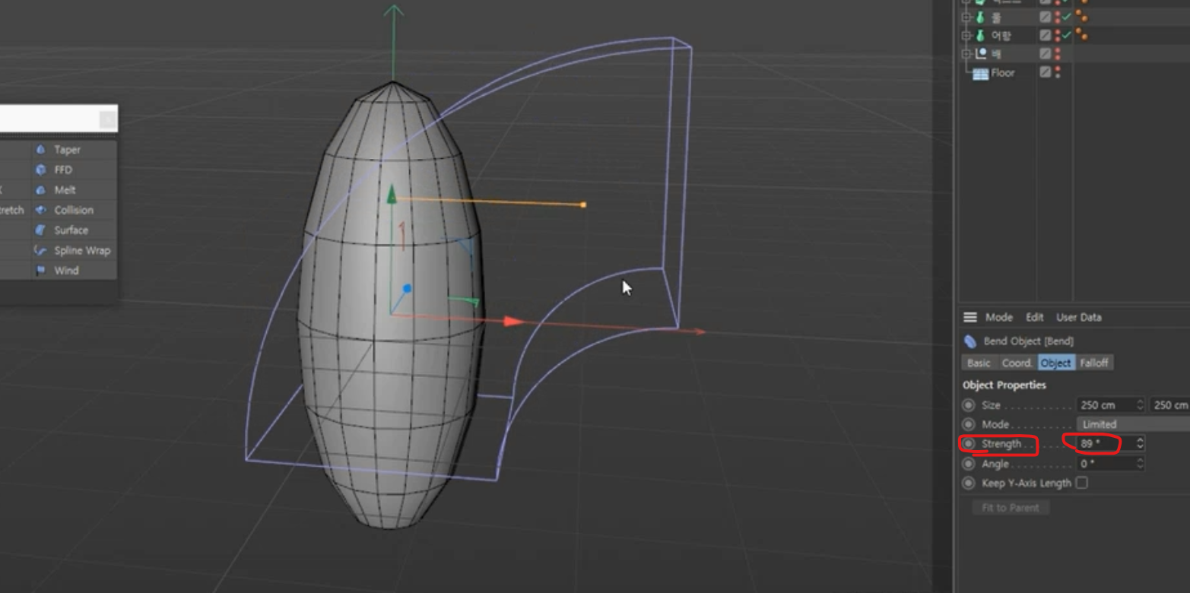This screenshot has width=1190, height=593.
Task: Expand the Boole object row above Floor
Action: 966,54
